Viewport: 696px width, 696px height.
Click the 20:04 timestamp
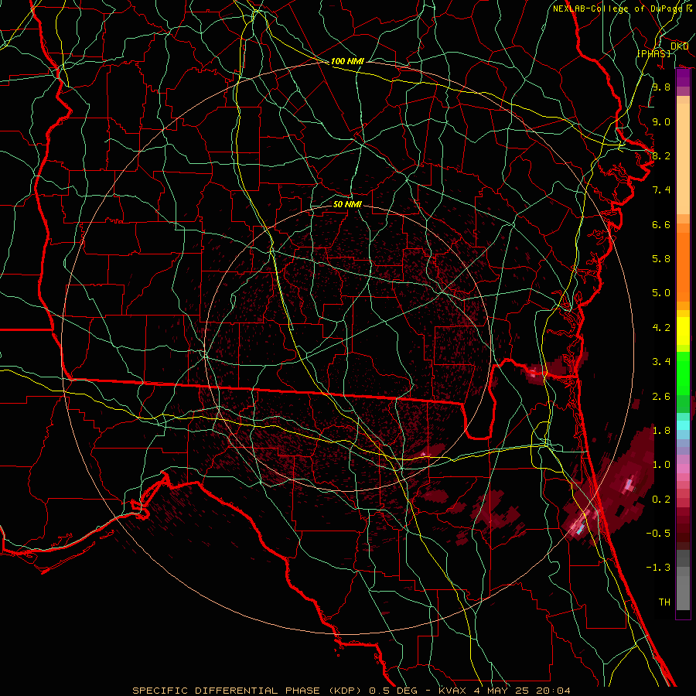point(553,691)
